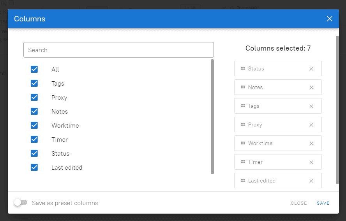
Task: Untick the Worktime checkbox
Action: 34,125
